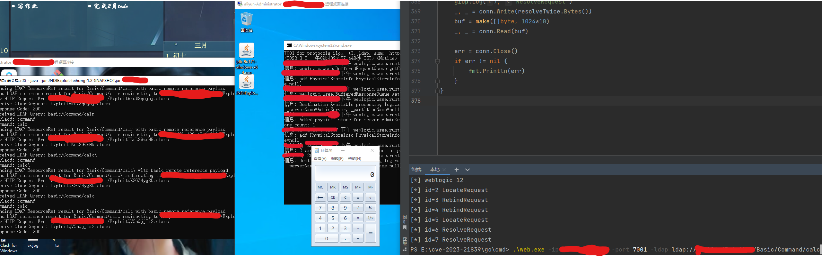Click the plus-minus sign key on calculator
Screen dimensions: 822x256
(x=358, y=197)
